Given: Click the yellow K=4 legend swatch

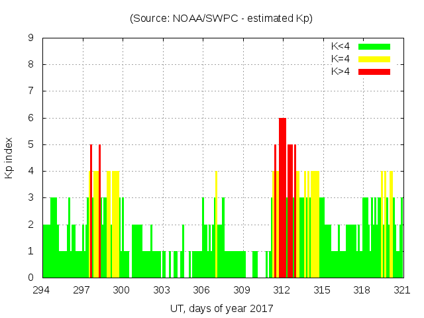Looking at the screenshot, I should click(374, 59).
